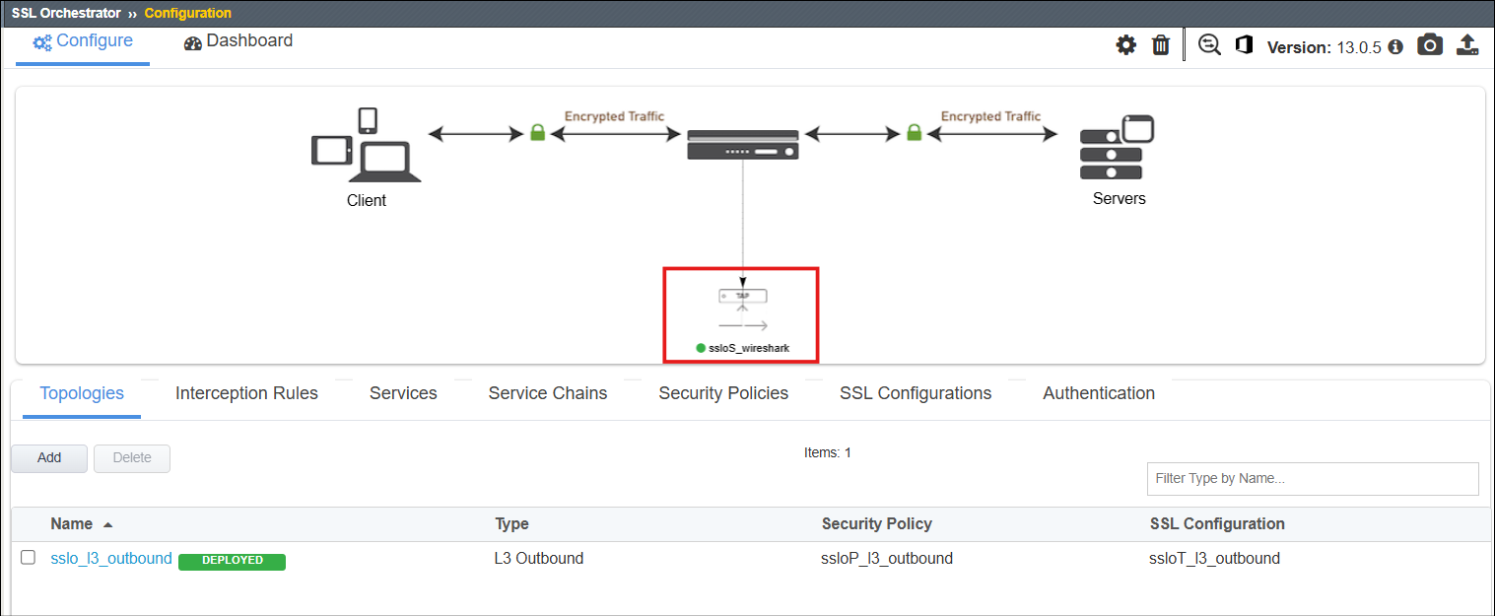The width and height of the screenshot is (1495, 616).
Task: Show version info via the info icon
Action: (1395, 47)
